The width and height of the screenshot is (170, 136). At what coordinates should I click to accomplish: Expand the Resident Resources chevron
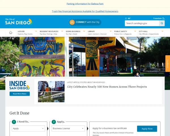click(62, 31)
